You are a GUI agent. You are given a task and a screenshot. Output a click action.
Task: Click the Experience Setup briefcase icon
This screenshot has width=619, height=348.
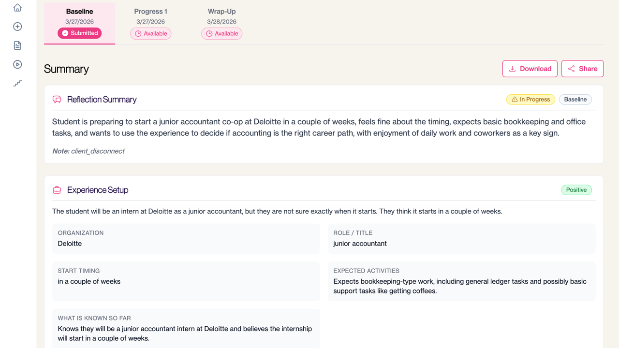[x=57, y=190]
